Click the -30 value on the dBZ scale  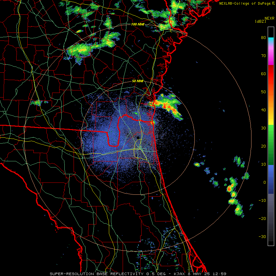[x=262, y=237]
